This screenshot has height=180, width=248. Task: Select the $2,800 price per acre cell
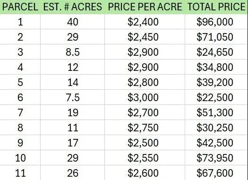tap(145, 82)
